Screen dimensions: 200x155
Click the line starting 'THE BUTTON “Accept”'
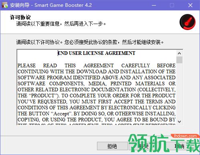click(97, 114)
